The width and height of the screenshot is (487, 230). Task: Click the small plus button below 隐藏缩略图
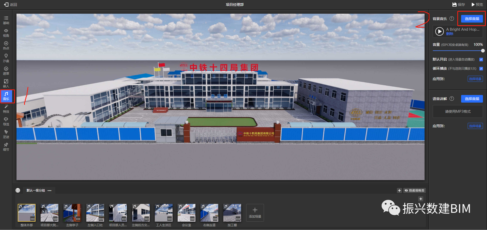[x=421, y=199]
